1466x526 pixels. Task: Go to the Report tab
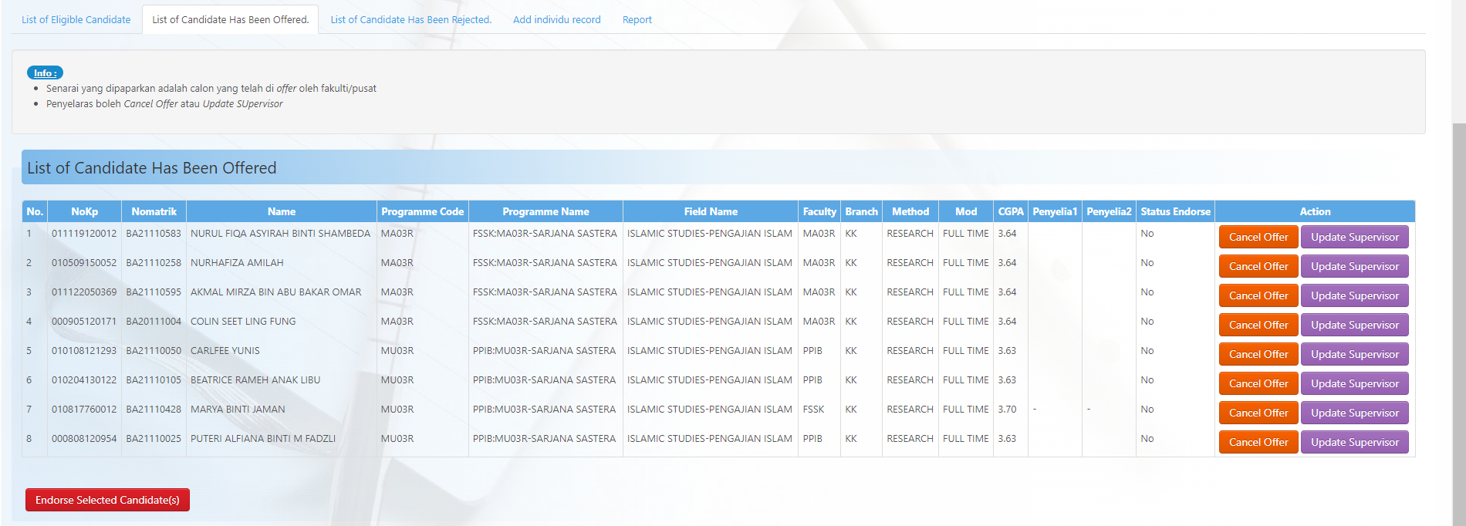pyautogui.click(x=637, y=20)
